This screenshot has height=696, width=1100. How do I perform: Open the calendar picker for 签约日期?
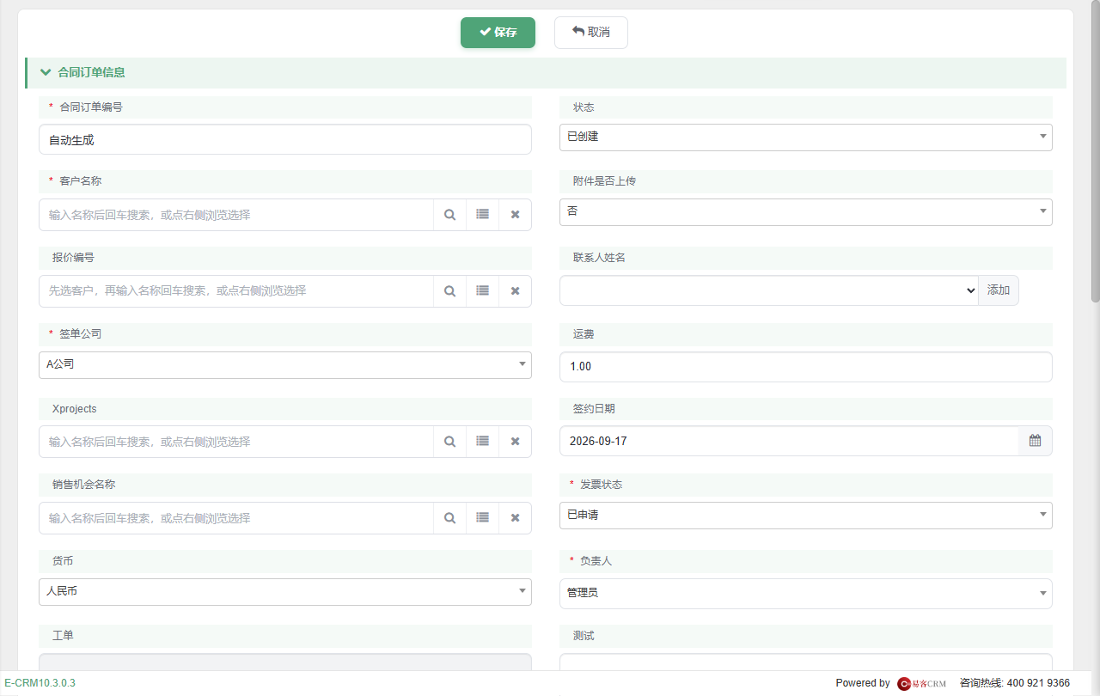[1035, 441]
